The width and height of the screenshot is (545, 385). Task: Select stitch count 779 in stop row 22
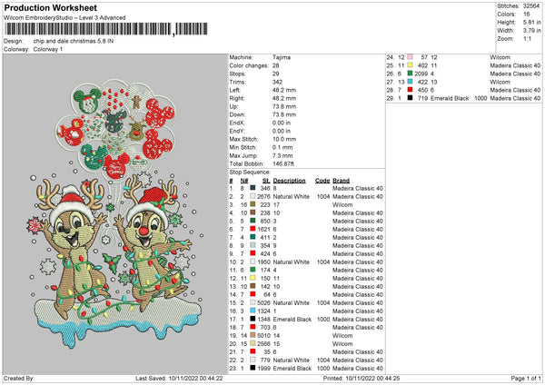coord(265,360)
